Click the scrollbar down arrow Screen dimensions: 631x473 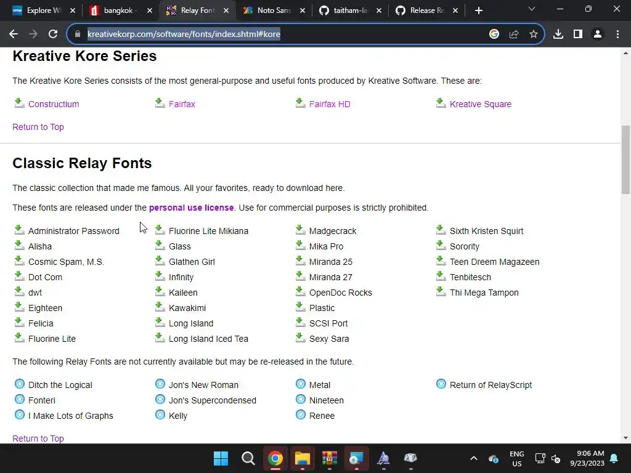(625, 438)
